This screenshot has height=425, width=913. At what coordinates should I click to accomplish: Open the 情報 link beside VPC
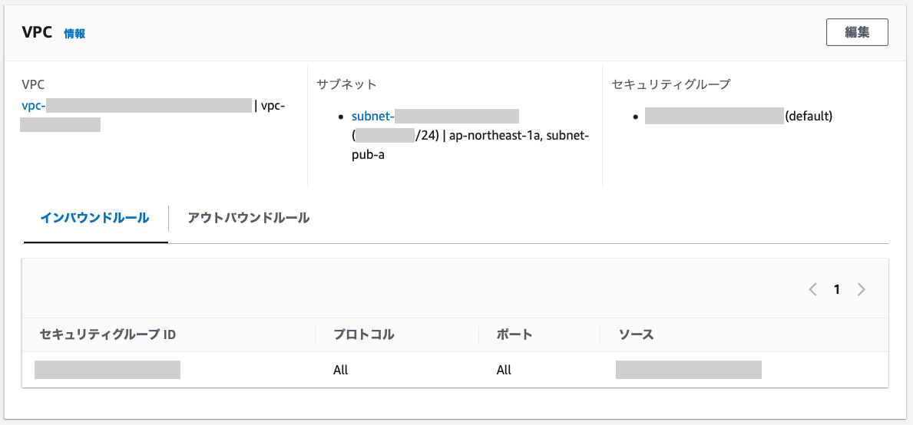(x=74, y=34)
